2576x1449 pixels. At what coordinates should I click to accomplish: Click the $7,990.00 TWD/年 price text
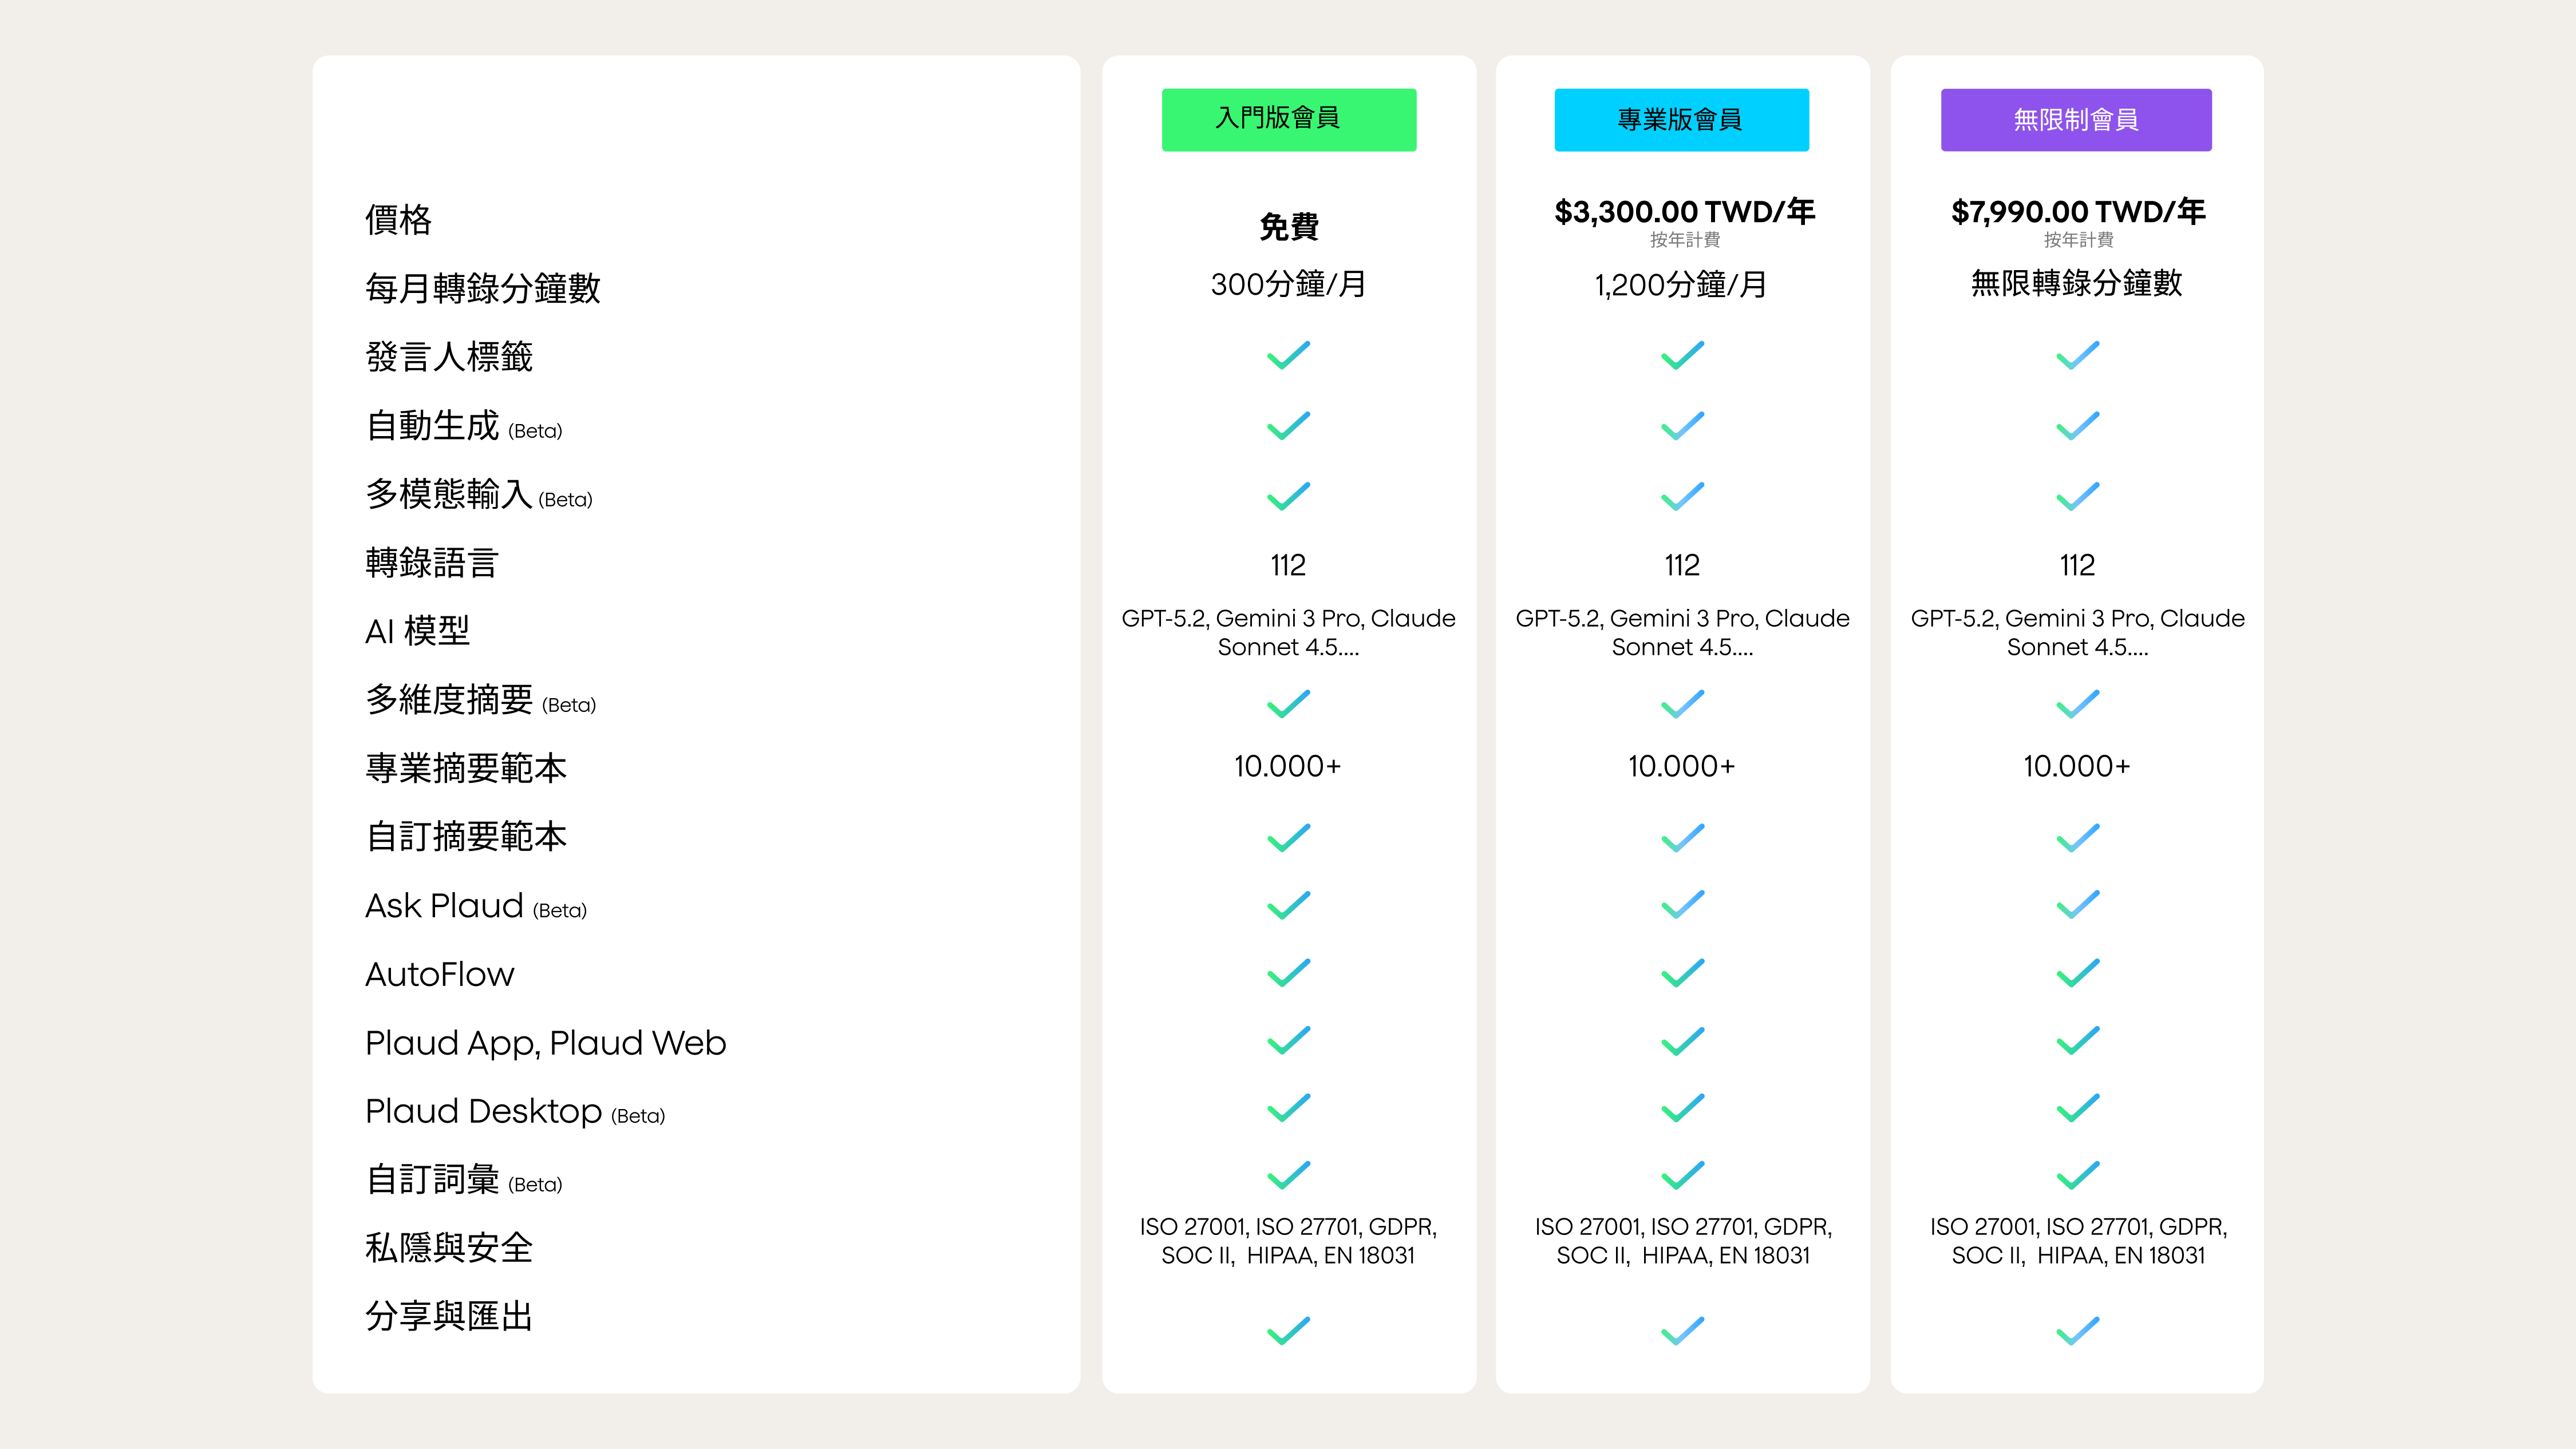(x=2078, y=212)
